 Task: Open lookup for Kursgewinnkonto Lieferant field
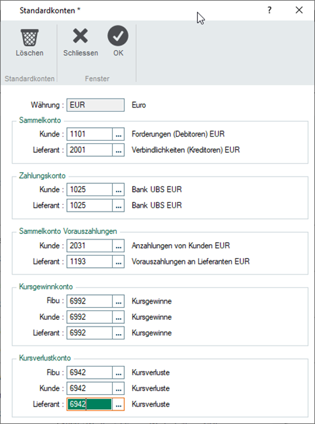coord(119,333)
